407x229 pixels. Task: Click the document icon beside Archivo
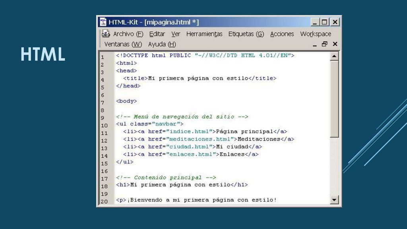106,34
